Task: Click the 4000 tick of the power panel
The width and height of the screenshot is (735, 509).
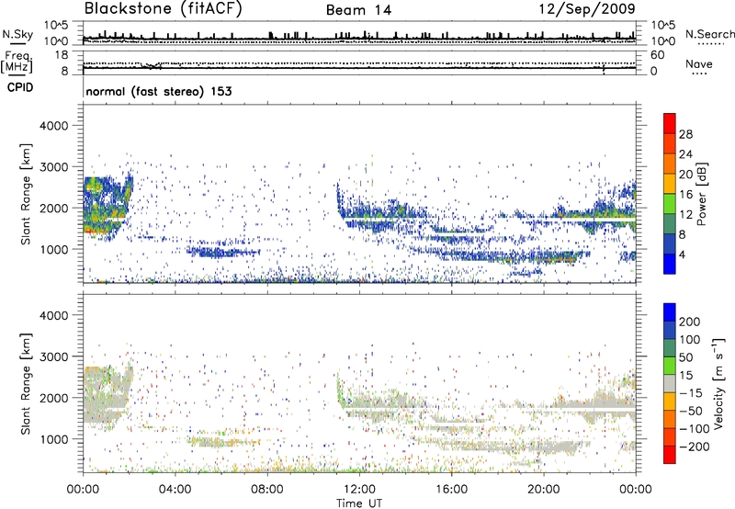Action: coord(54,126)
